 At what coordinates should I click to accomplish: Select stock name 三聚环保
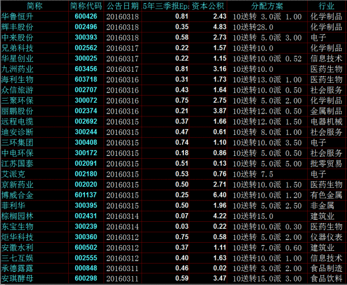coord(17,101)
